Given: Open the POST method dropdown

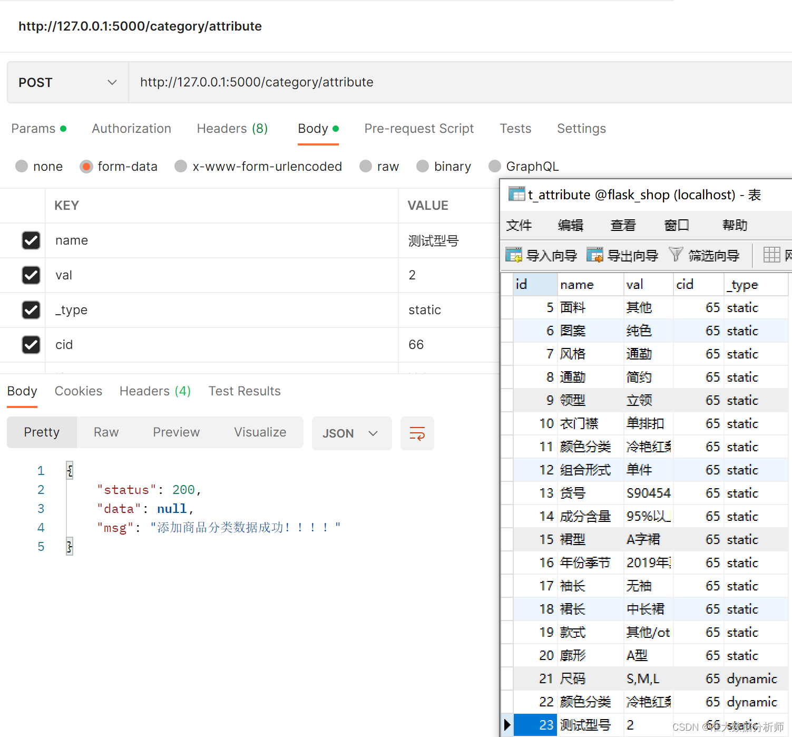Looking at the screenshot, I should tap(67, 82).
